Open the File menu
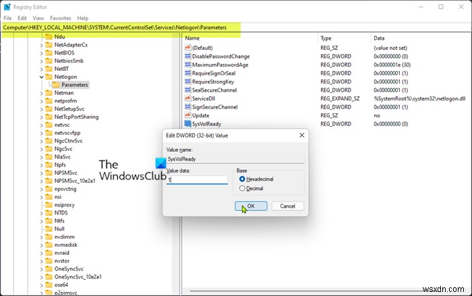 coord(7,18)
